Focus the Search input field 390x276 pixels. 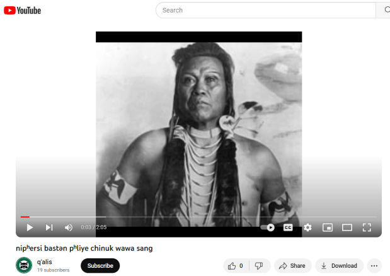266,10
